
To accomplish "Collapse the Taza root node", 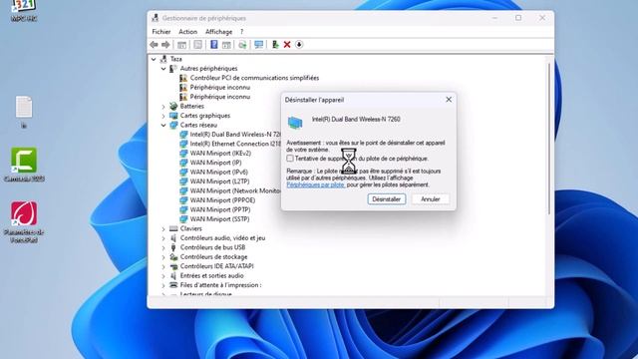I will tap(154, 59).
